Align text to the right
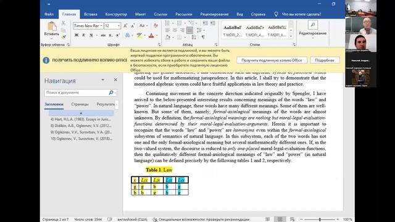The width and height of the screenshot is (395, 222). 182,30
